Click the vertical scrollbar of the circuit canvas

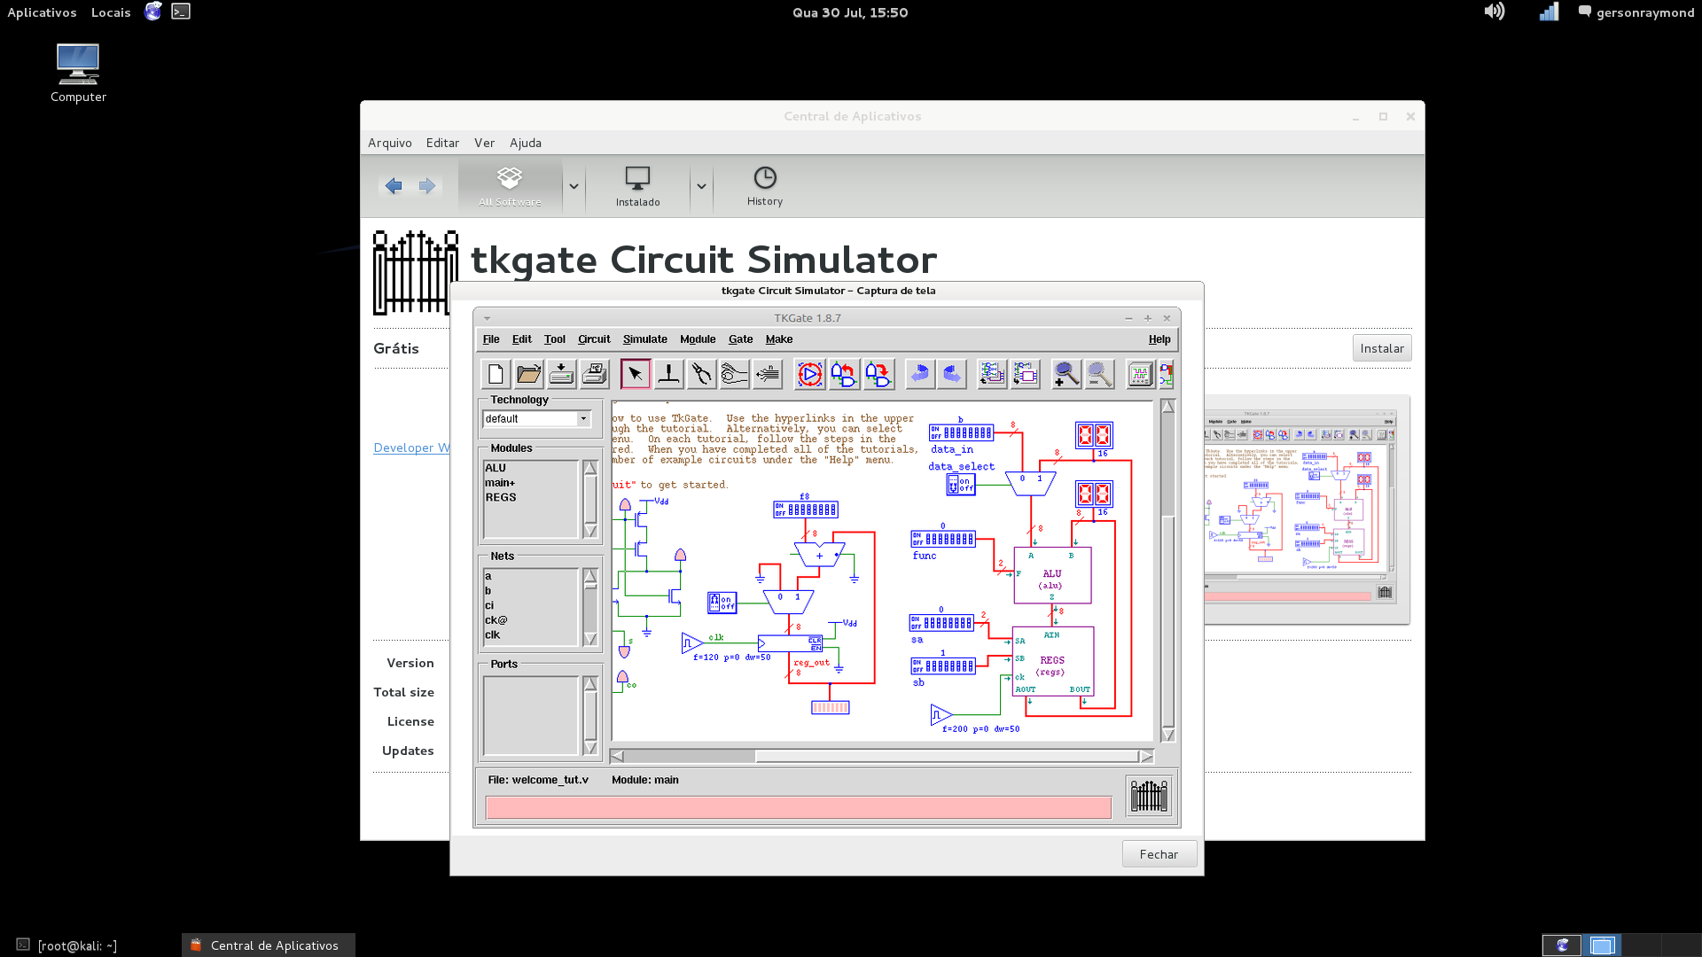click(x=1167, y=571)
